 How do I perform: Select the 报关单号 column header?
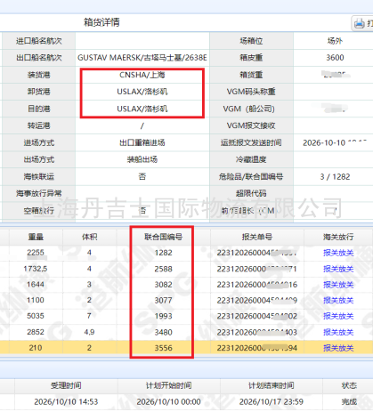pos(257,237)
